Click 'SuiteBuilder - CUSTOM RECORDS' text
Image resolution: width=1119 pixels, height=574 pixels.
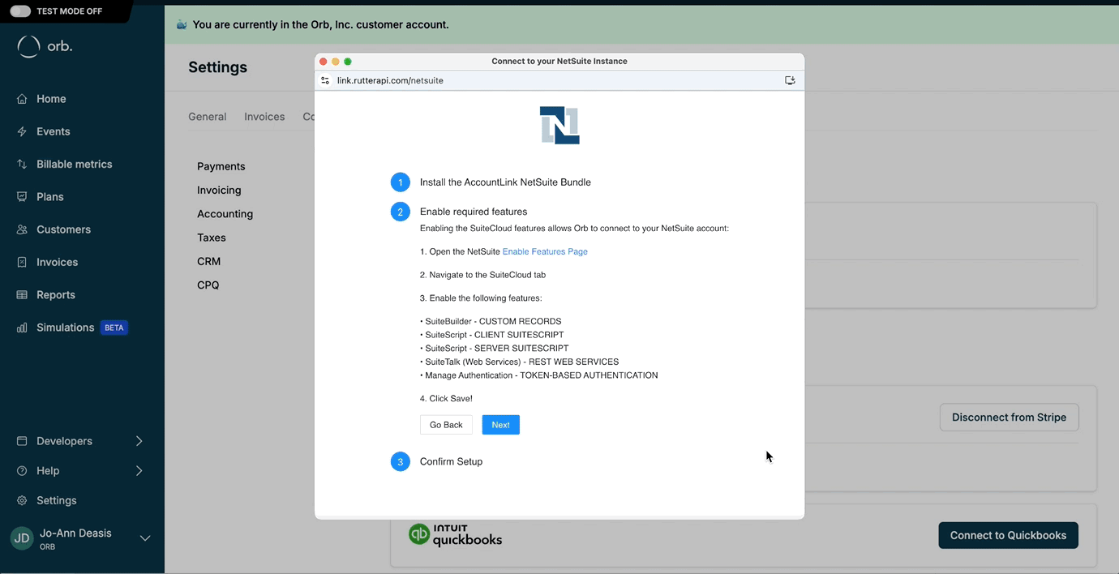coord(493,321)
